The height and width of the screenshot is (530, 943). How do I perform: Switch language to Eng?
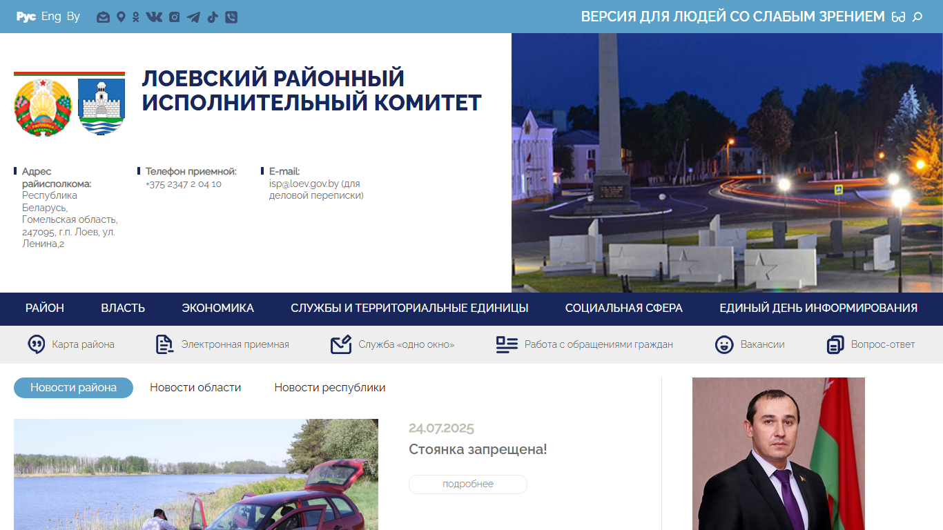pyautogui.click(x=51, y=17)
